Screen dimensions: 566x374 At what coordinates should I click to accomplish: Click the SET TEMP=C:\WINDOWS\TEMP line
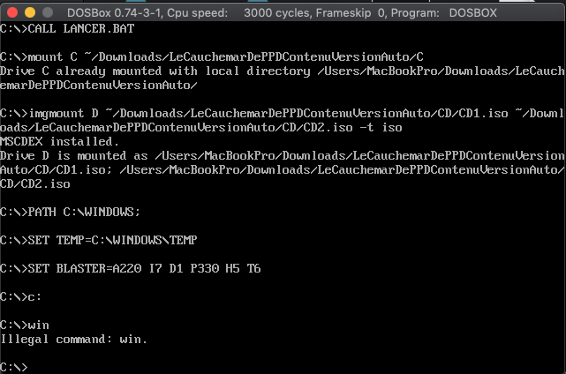click(99, 240)
